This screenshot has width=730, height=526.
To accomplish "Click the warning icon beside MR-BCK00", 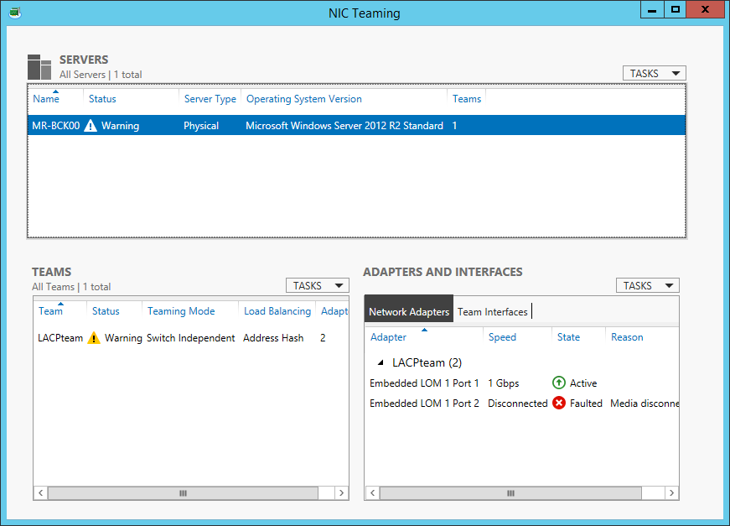I will point(91,126).
